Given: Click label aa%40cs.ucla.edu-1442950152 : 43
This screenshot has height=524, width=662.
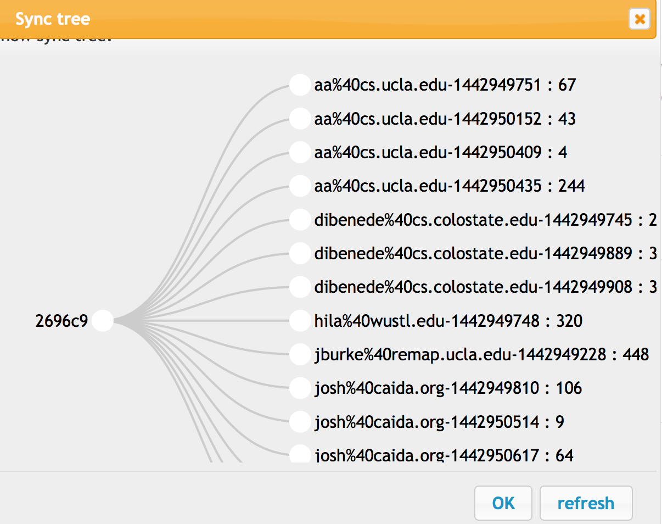Looking at the screenshot, I should coord(445,119).
